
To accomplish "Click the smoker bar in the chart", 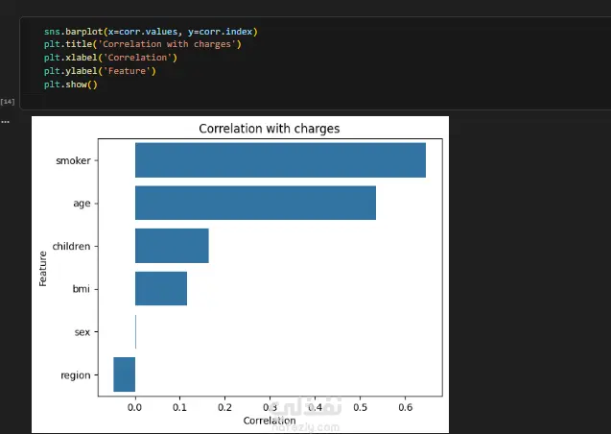I will coord(280,160).
